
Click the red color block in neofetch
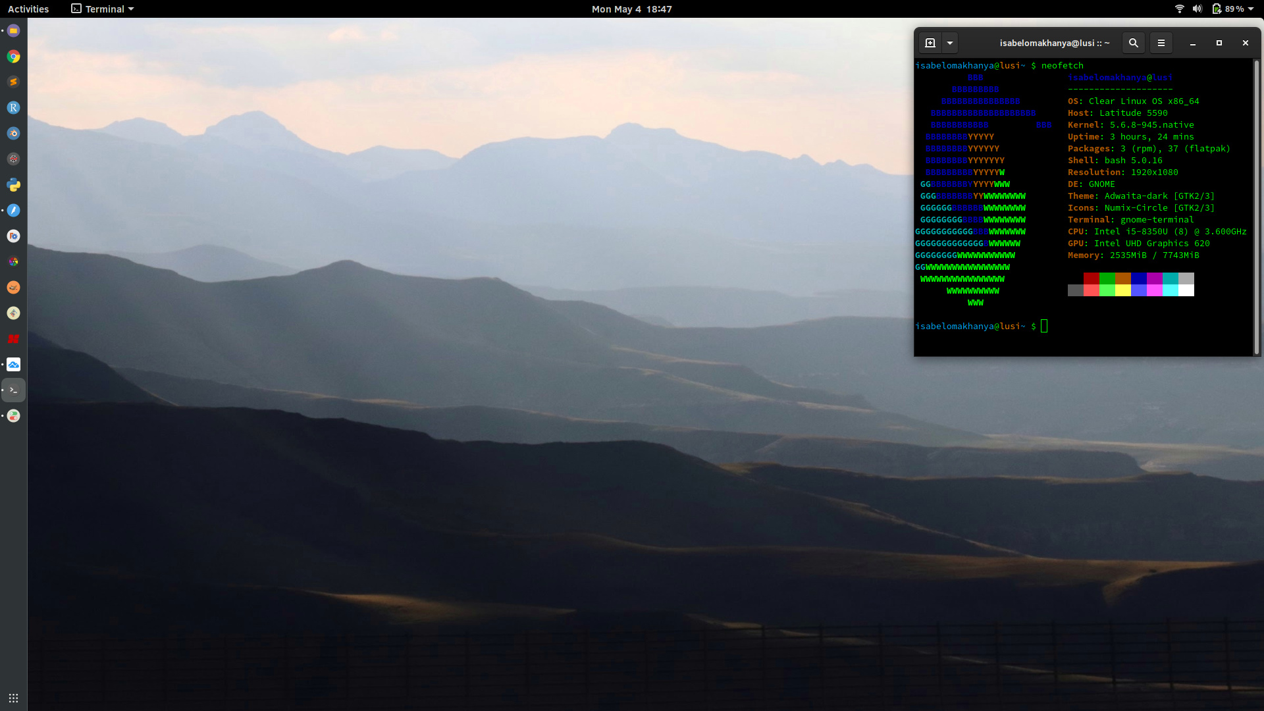pyautogui.click(x=1091, y=278)
